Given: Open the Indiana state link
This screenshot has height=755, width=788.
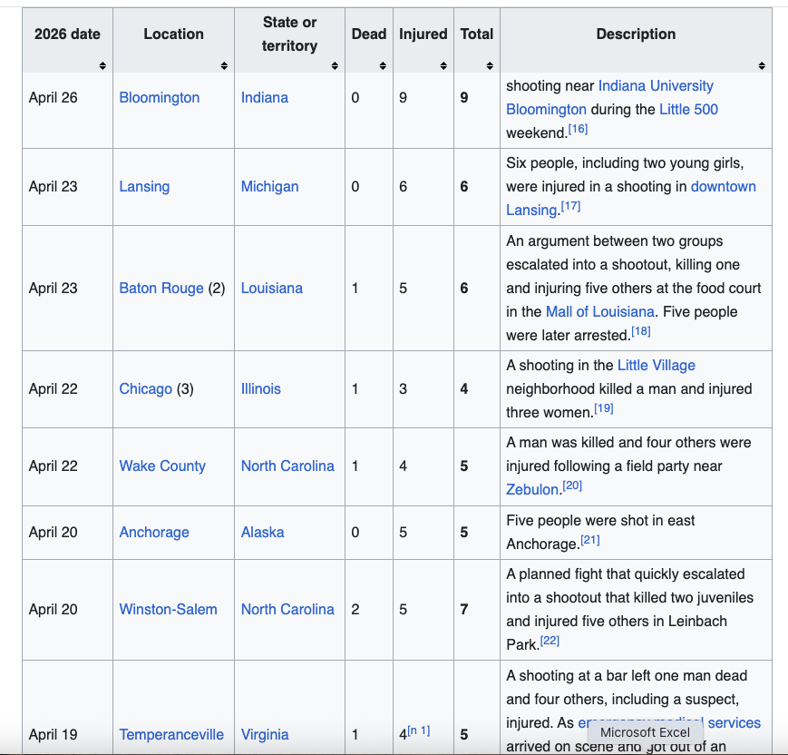Looking at the screenshot, I should tap(265, 98).
